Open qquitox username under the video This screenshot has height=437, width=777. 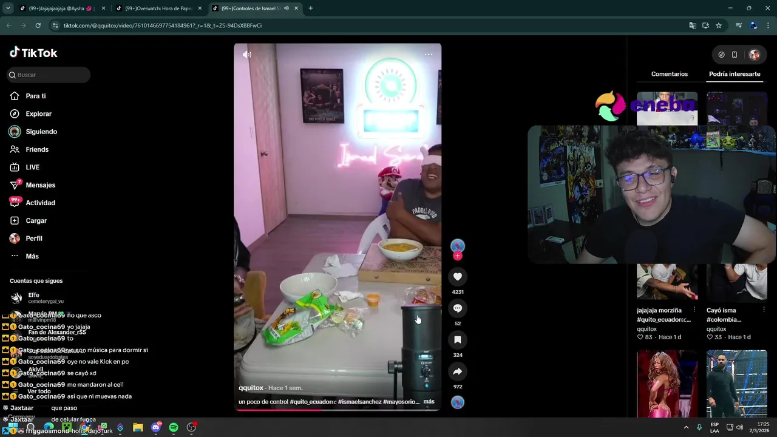pyautogui.click(x=251, y=388)
